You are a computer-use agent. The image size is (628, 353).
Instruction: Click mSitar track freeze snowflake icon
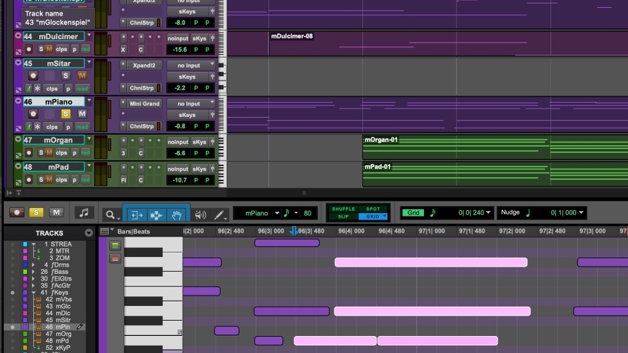pos(37,88)
